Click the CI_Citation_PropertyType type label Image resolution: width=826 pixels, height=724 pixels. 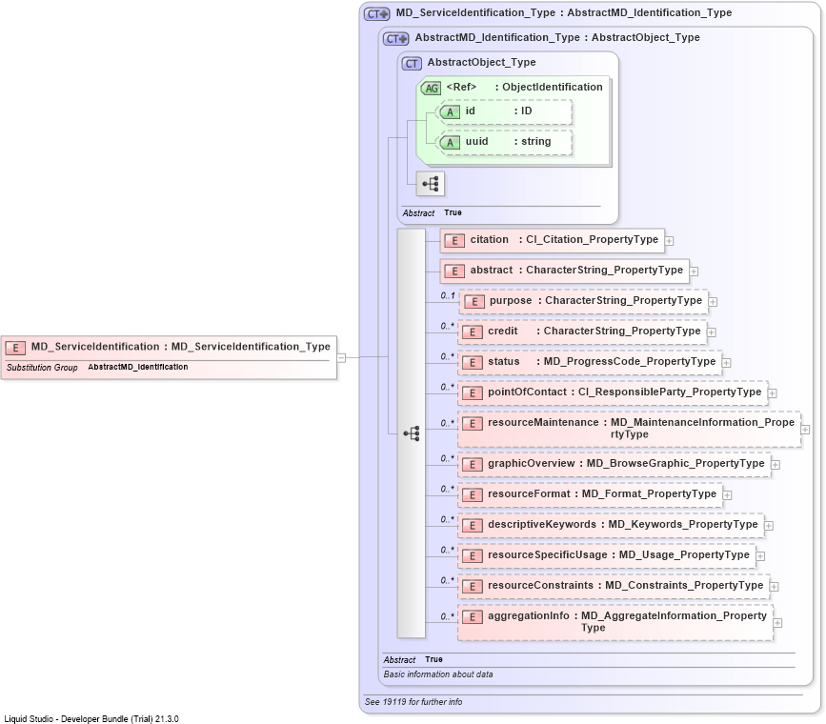click(x=592, y=239)
